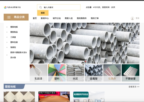Focus the 输入关键词 search field
Screen dimensions: 144x102
[x=59, y=7]
